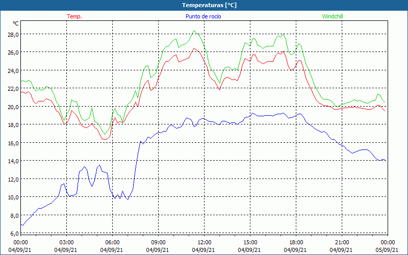
Task: Click the 15:00 time axis label
Action: click(x=250, y=242)
